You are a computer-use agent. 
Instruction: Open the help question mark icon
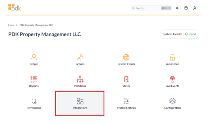pos(186,8)
